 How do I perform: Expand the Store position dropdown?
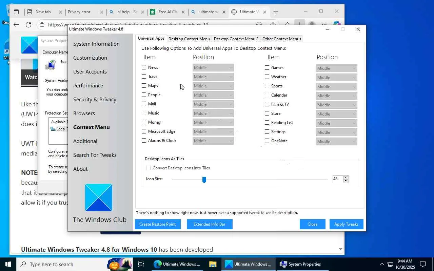(336, 114)
